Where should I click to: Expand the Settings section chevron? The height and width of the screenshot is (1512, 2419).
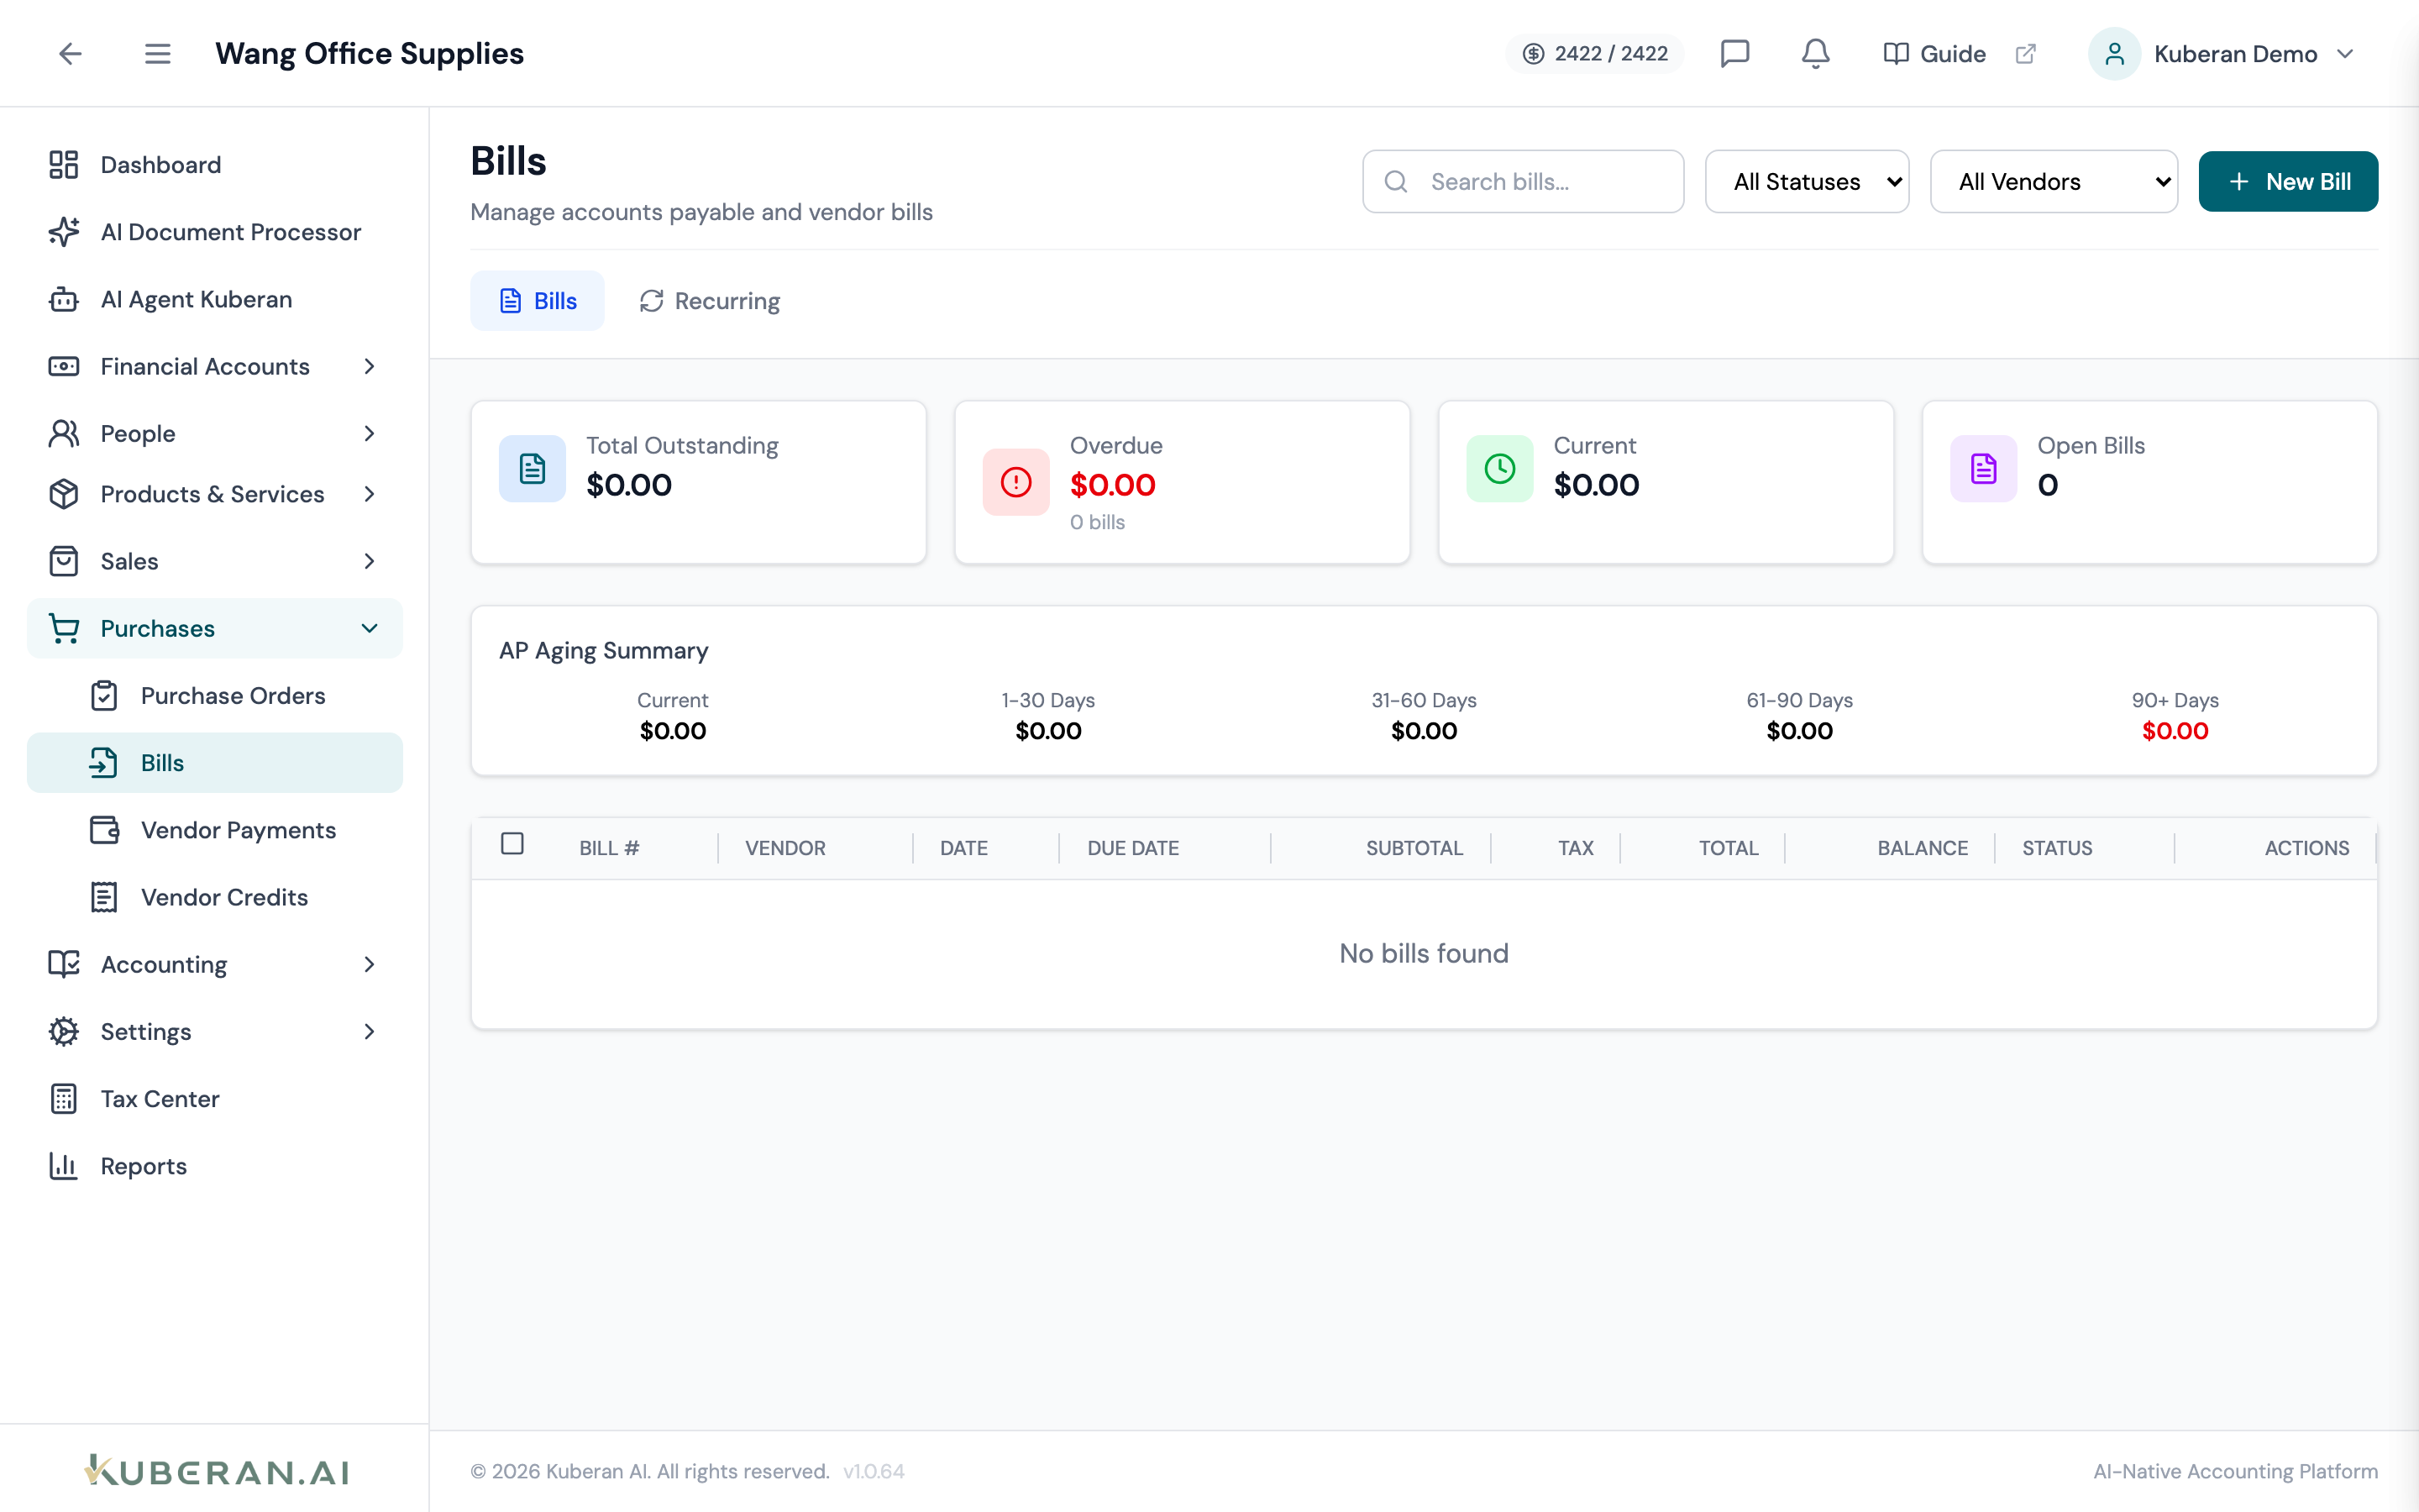pos(370,1031)
